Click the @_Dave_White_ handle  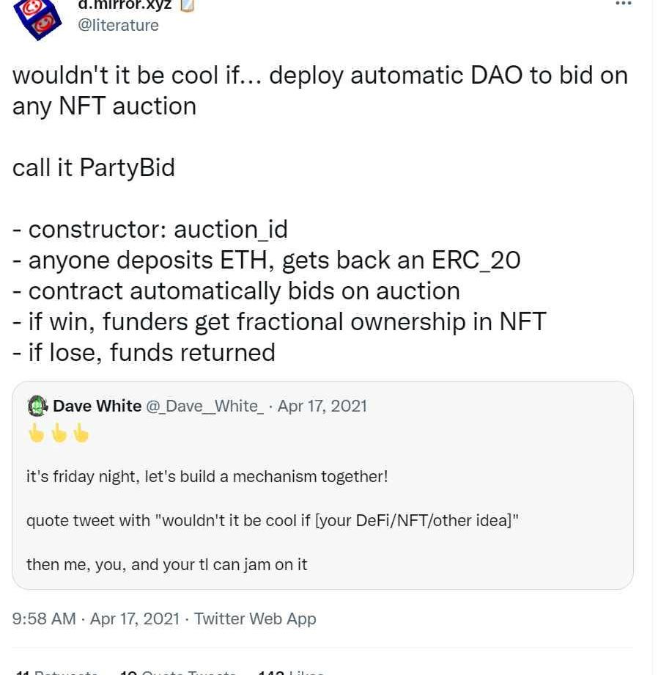tap(205, 406)
